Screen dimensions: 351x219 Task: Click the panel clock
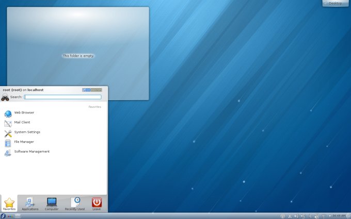(339, 215)
